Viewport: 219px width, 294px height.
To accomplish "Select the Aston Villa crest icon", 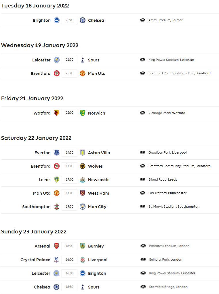I will pos(83,153).
